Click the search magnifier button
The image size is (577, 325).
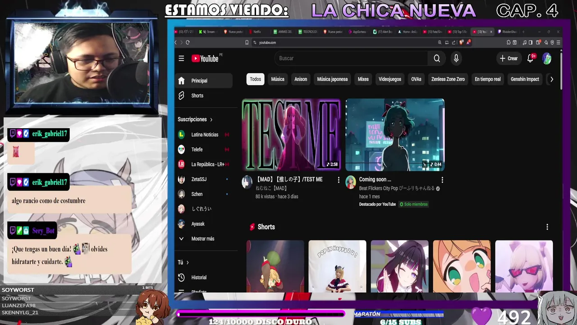tap(437, 58)
